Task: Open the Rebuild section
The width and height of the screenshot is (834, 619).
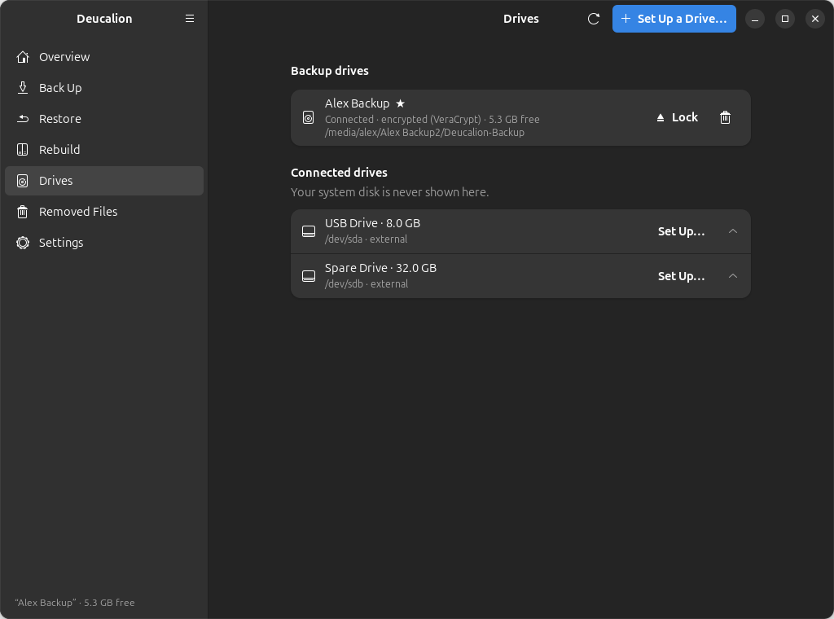Action: [104, 149]
